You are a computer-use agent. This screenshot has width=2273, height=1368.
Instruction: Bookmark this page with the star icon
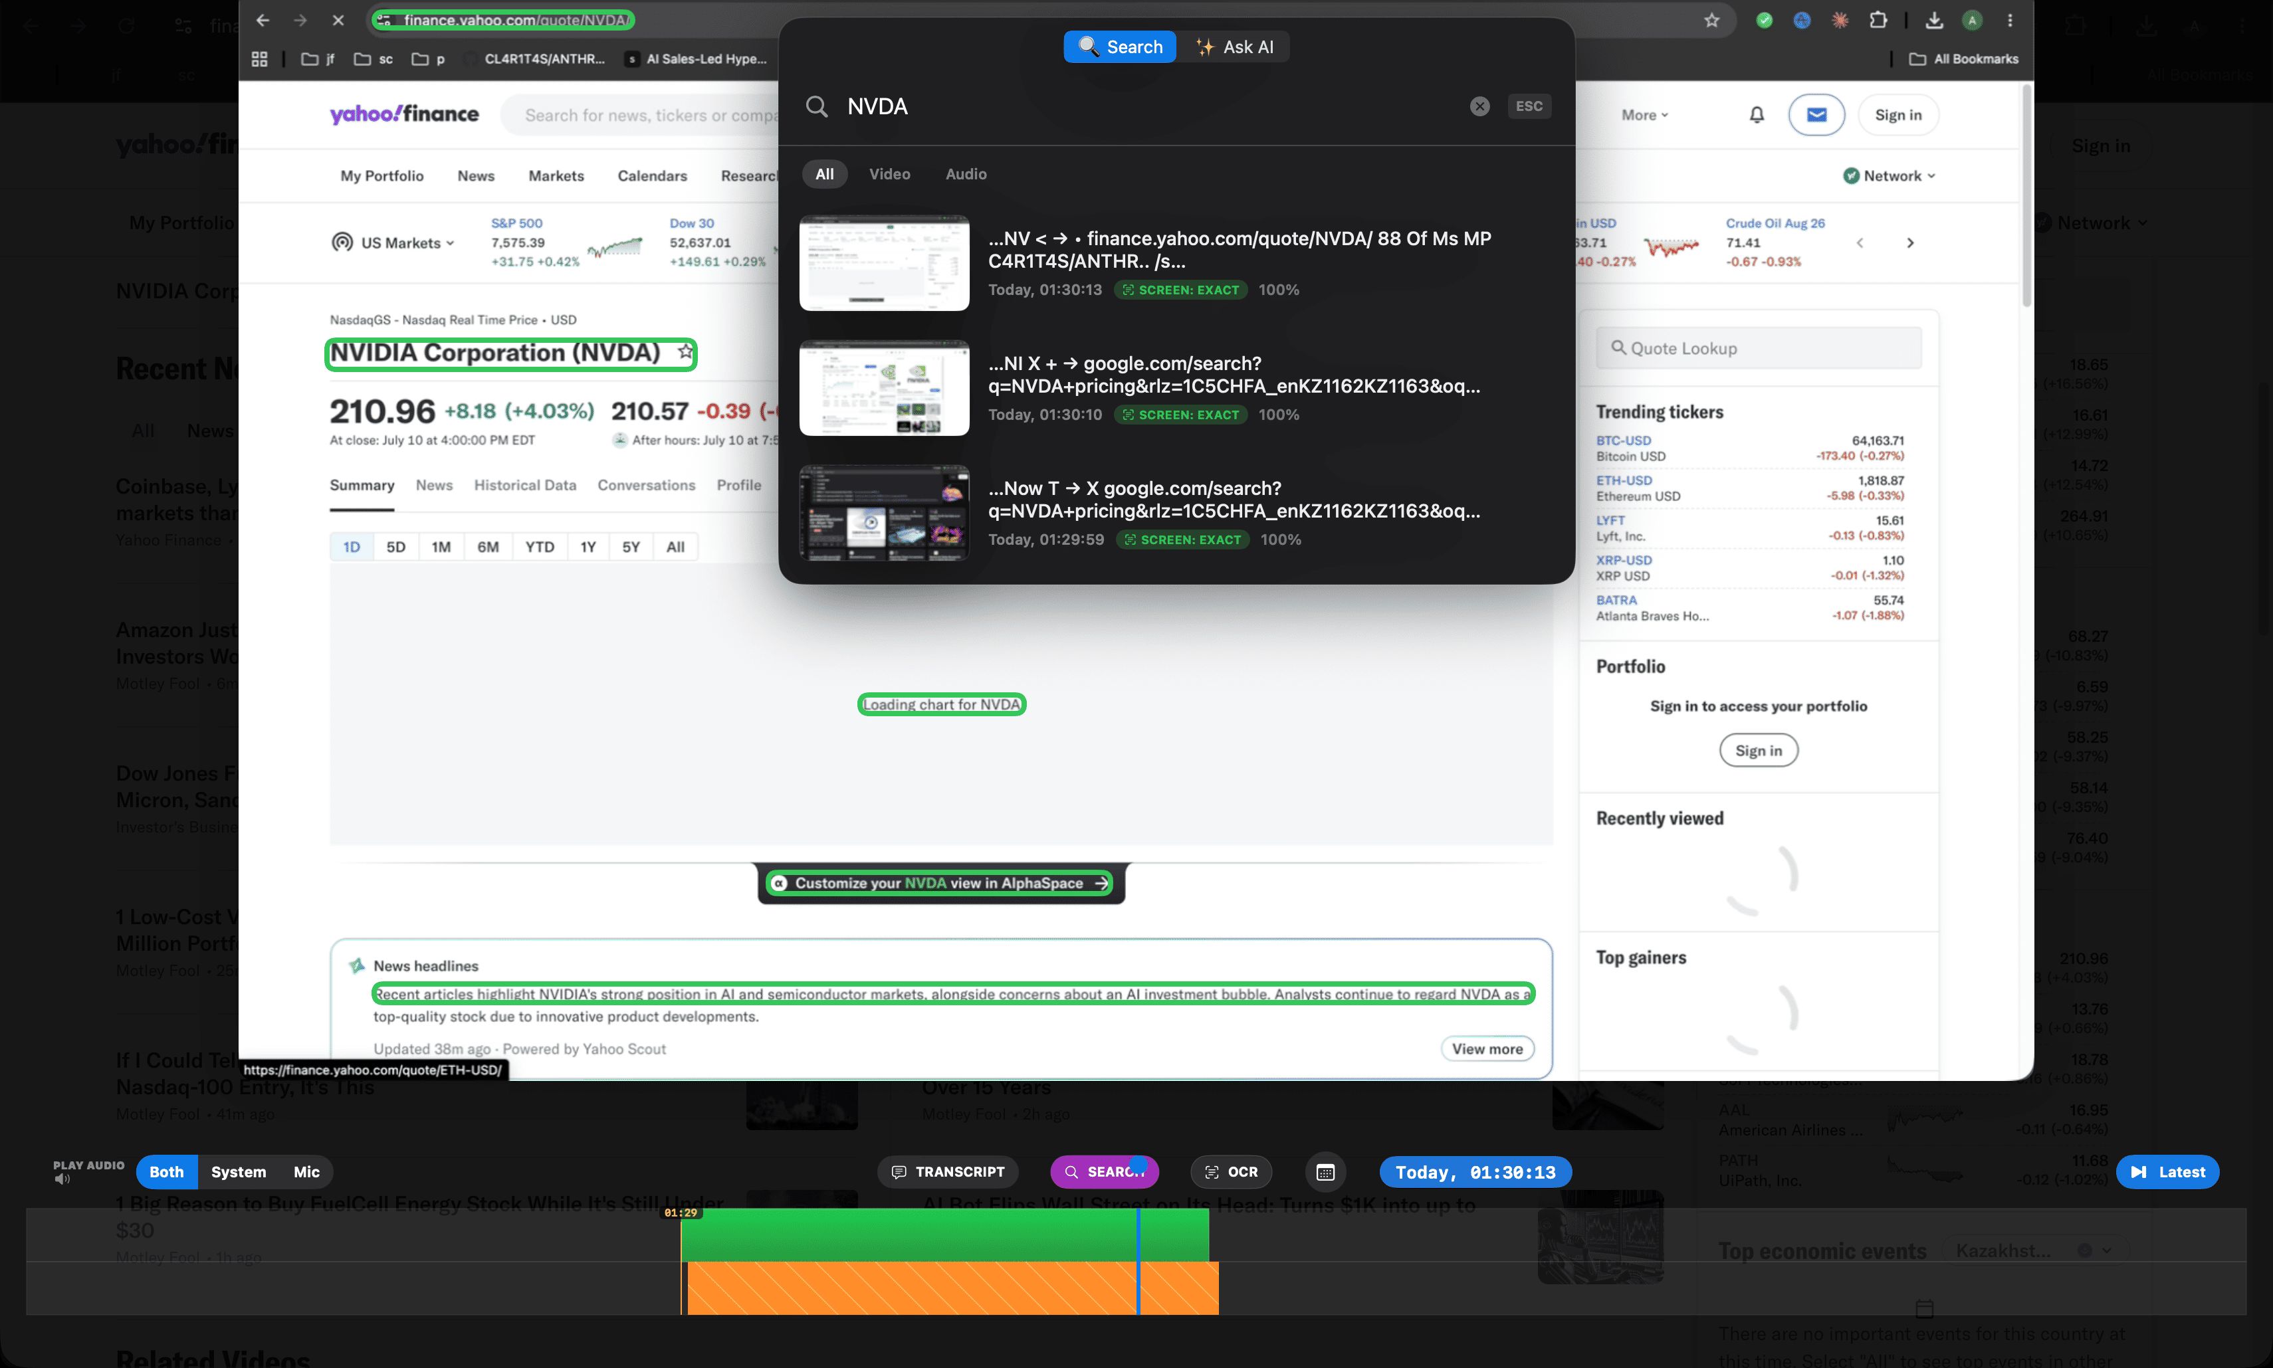point(1711,21)
